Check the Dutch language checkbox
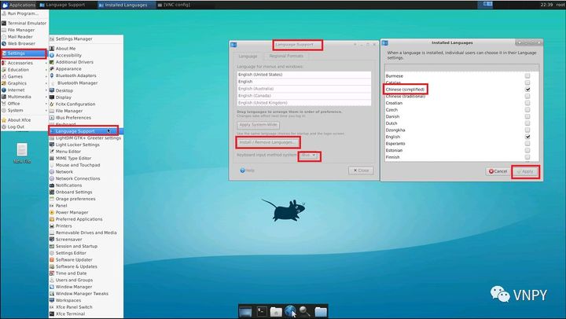 click(x=527, y=123)
